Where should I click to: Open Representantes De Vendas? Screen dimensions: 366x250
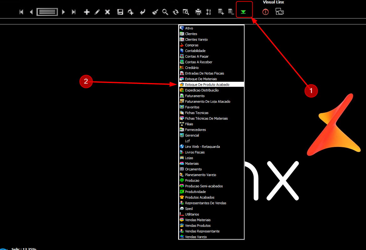pyautogui.click(x=211, y=203)
